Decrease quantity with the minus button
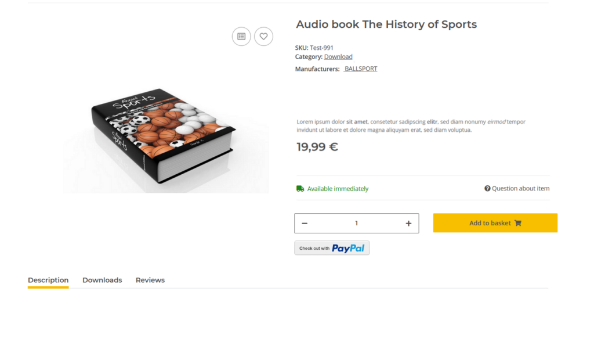The image size is (594, 356). coord(305,224)
